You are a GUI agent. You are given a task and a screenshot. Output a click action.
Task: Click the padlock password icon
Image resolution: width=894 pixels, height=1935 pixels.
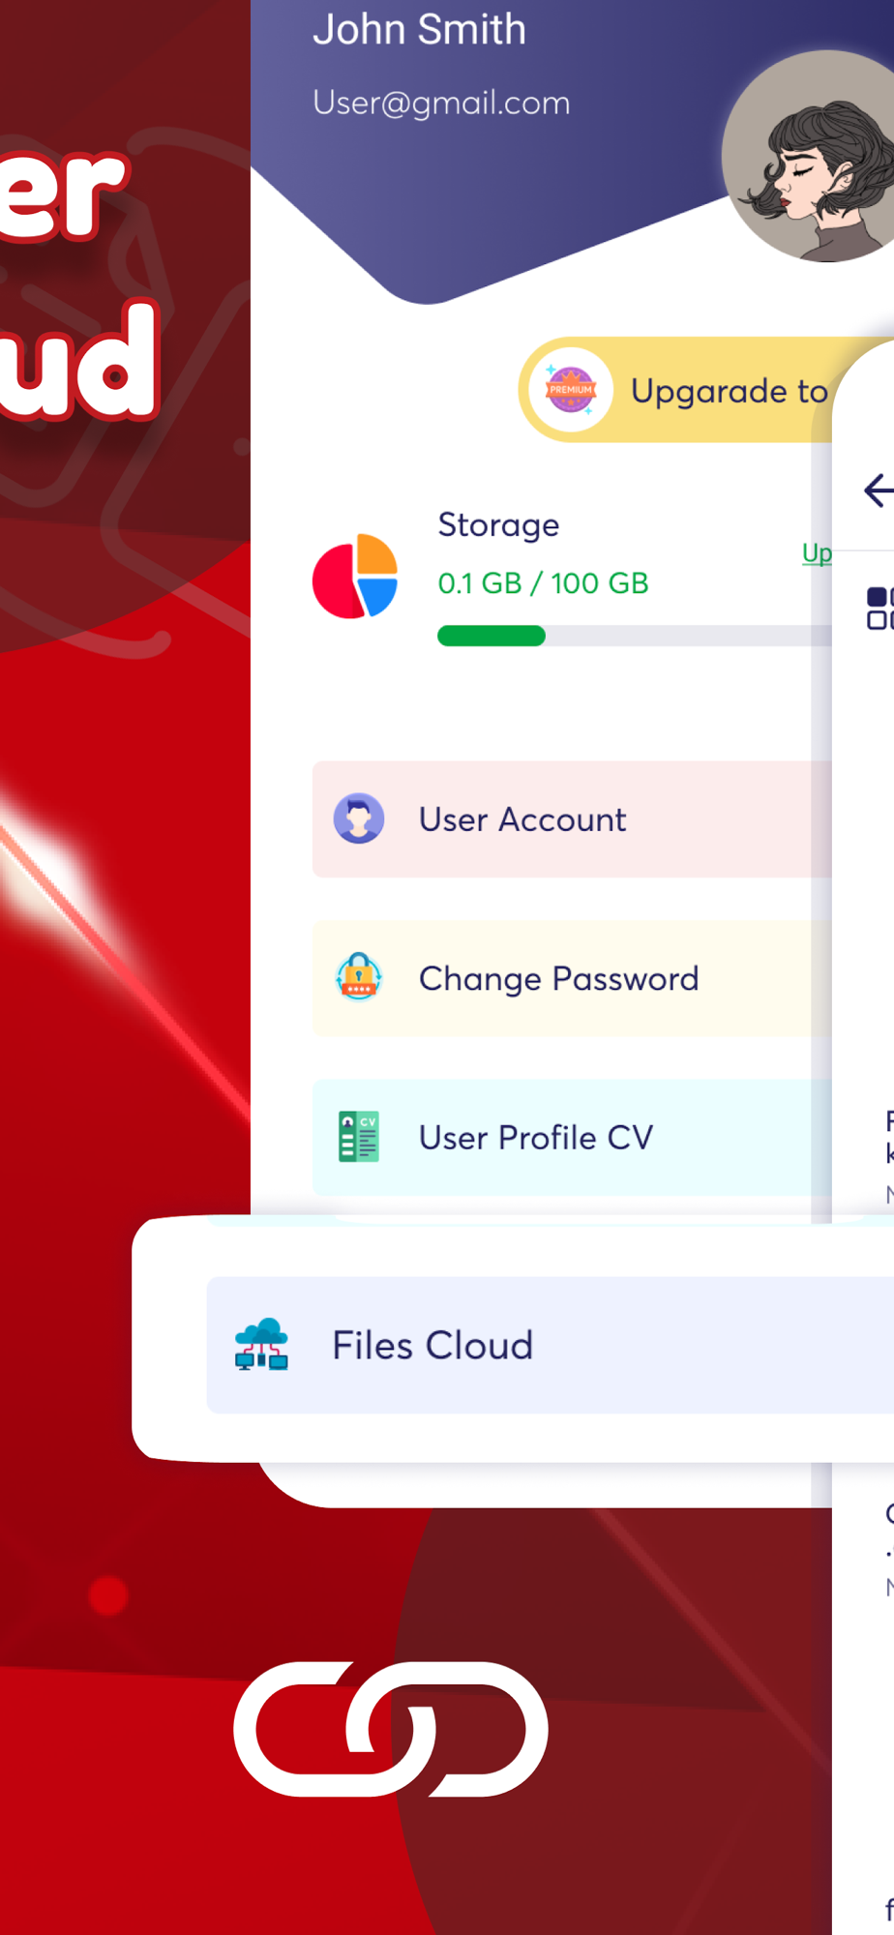click(359, 976)
